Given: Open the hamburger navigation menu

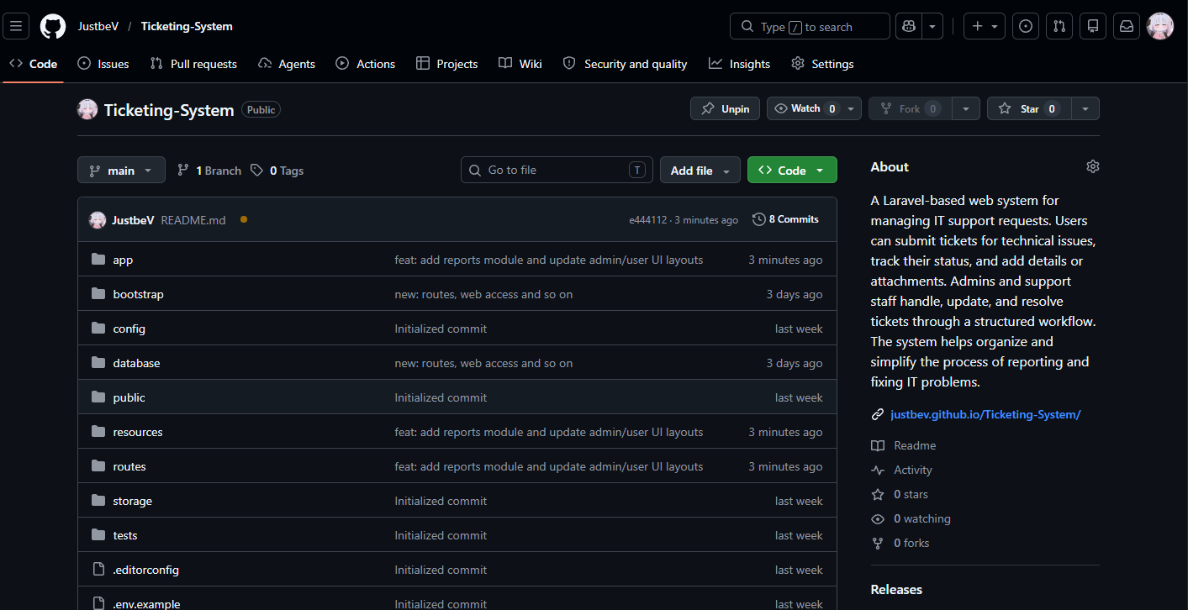Looking at the screenshot, I should pyautogui.click(x=16, y=26).
